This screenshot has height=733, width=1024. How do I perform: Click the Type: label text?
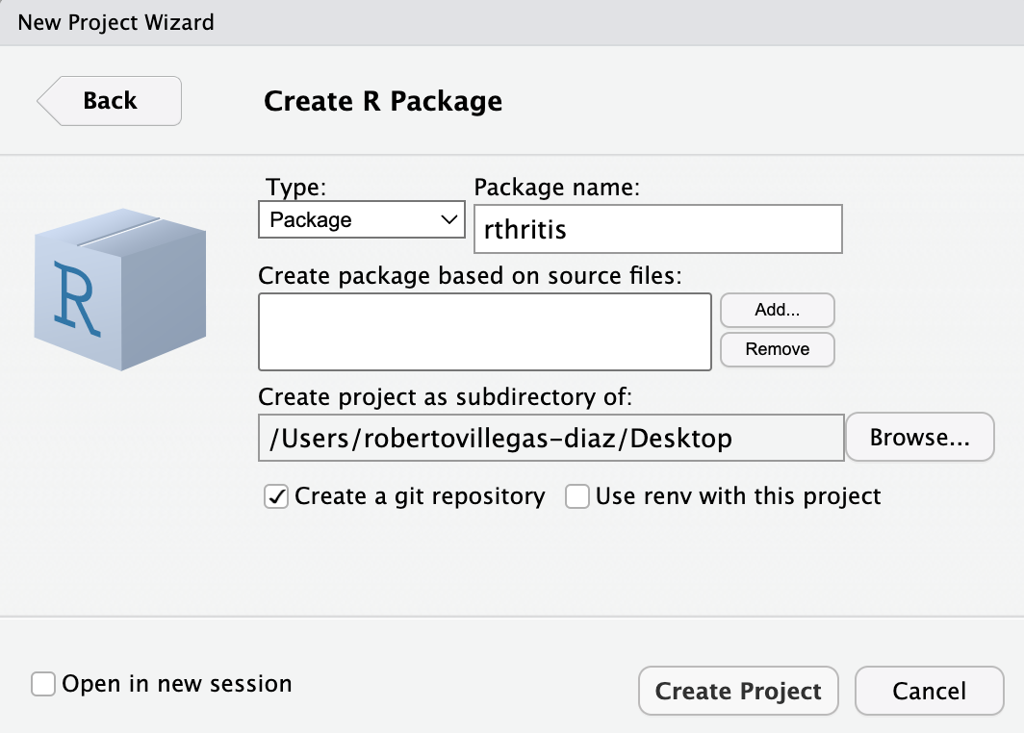[296, 187]
